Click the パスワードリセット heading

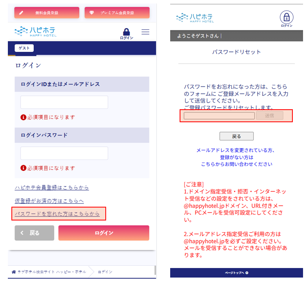[x=237, y=52]
